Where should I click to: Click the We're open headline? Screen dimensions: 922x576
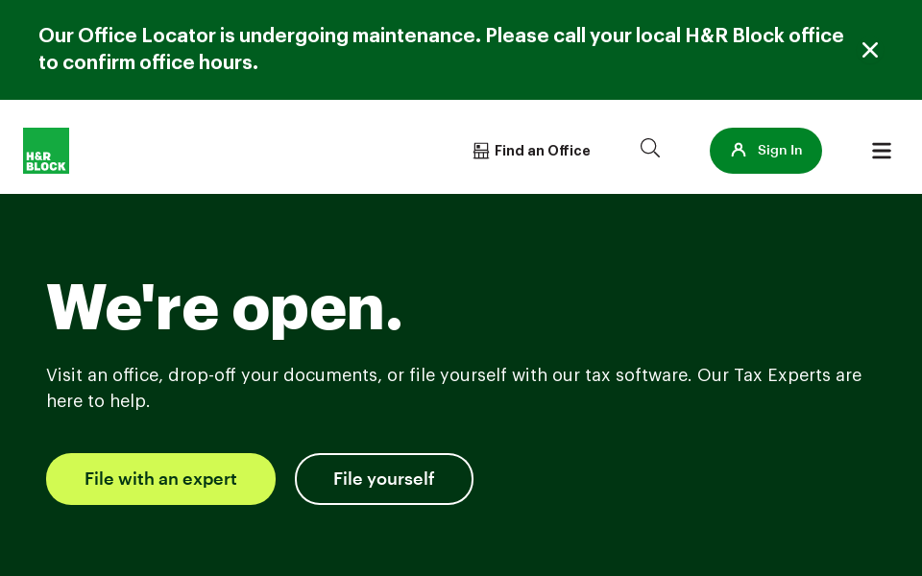(224, 306)
